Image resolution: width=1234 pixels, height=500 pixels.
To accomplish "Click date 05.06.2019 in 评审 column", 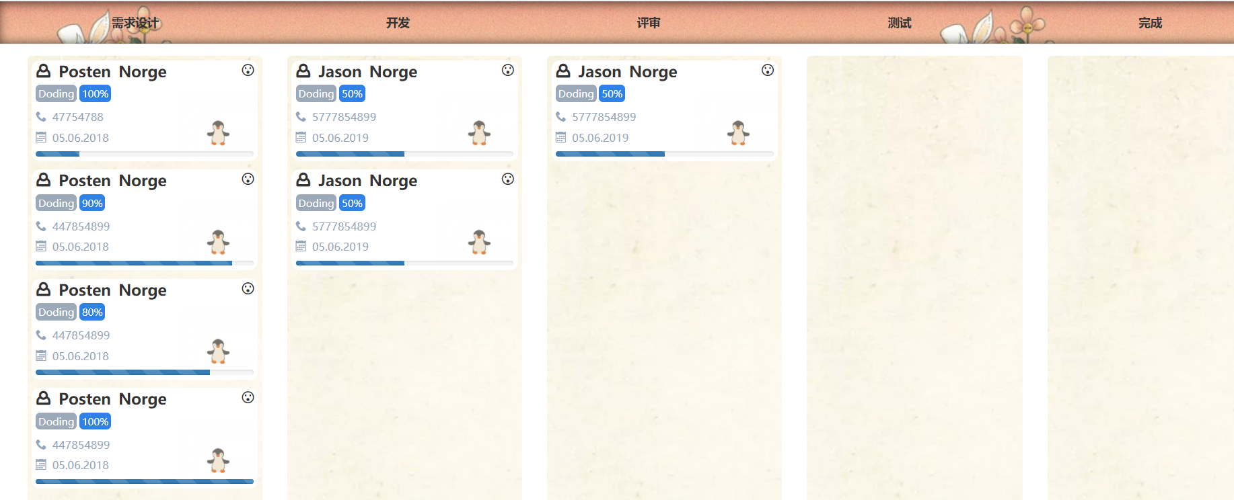I will point(600,138).
